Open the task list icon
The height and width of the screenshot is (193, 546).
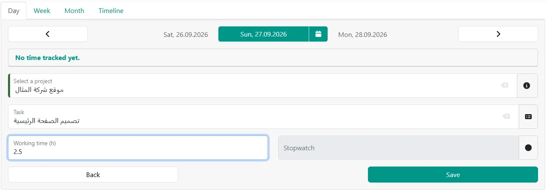(x=528, y=117)
